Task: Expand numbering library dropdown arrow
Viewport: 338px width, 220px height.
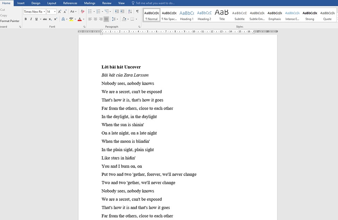Action: pyautogui.click(x=102, y=12)
